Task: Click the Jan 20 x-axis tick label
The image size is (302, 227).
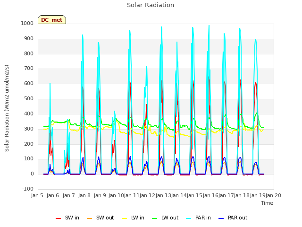Action: click(x=273, y=195)
